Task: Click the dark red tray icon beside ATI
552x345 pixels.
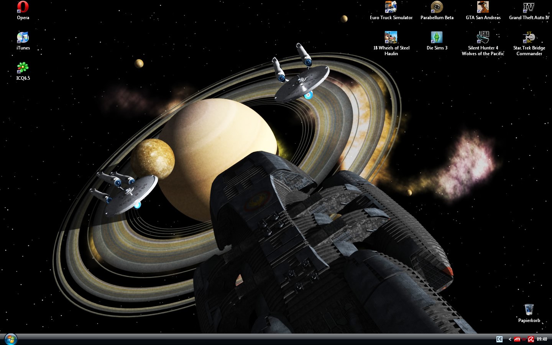Action: [x=524, y=339]
